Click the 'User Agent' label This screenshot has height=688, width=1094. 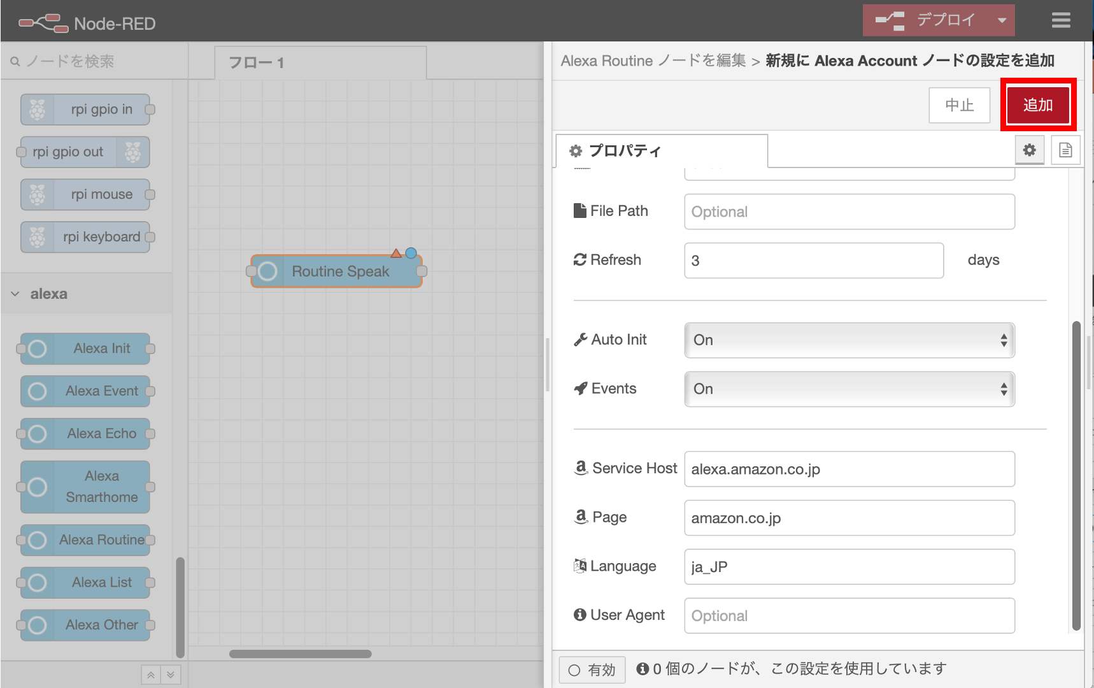(627, 615)
